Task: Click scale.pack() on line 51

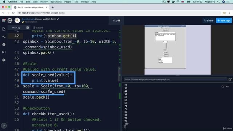Action: (x=36, y=97)
